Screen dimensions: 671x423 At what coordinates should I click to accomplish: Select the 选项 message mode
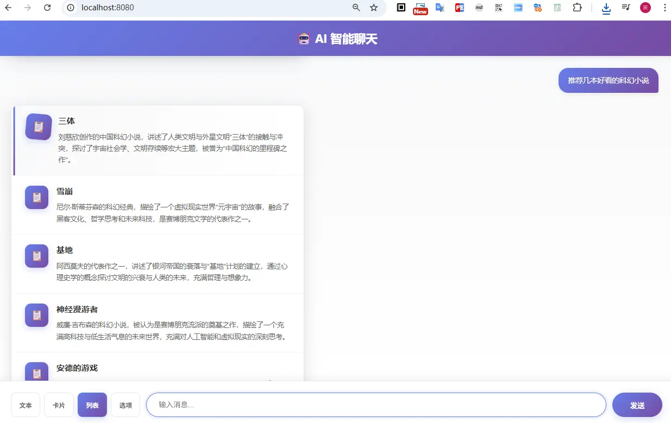[x=126, y=405]
